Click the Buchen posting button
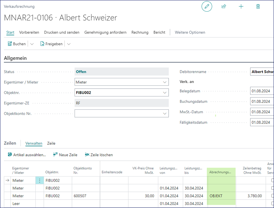The height and width of the screenshot is (208, 274). click(x=17, y=44)
